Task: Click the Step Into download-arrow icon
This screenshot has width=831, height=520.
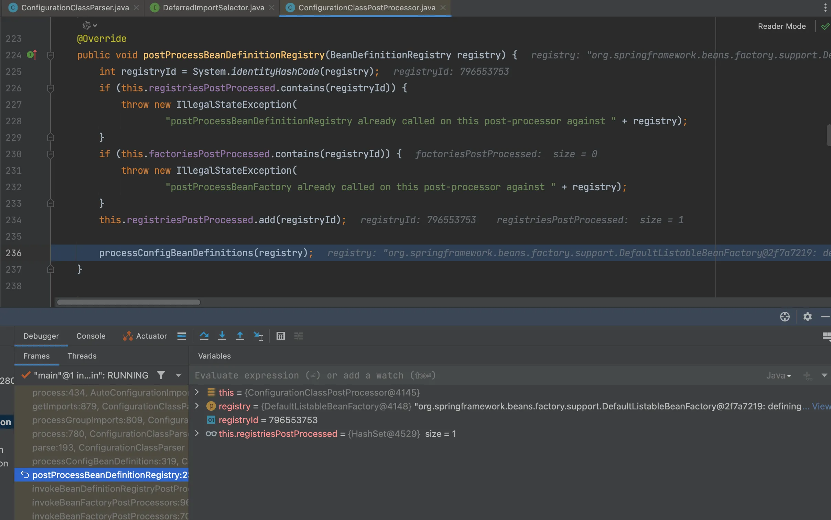Action: 222,336
